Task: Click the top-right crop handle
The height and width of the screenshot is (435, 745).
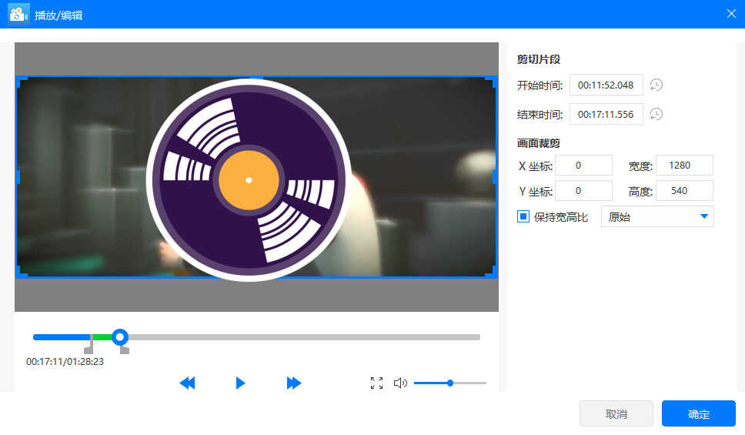Action: pyautogui.click(x=493, y=80)
